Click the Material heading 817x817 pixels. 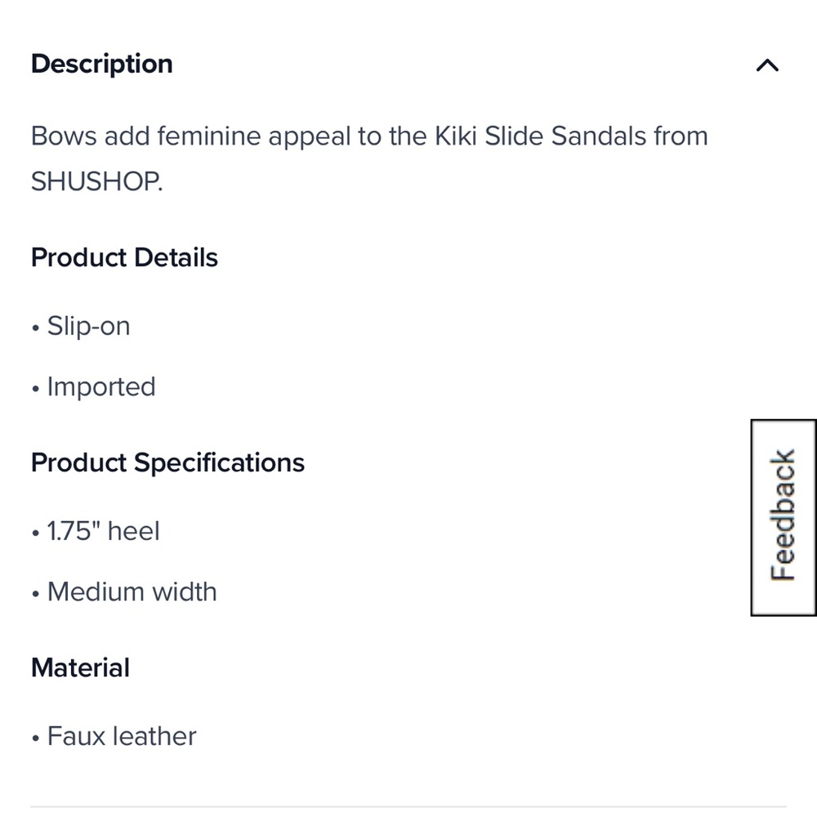(80, 667)
